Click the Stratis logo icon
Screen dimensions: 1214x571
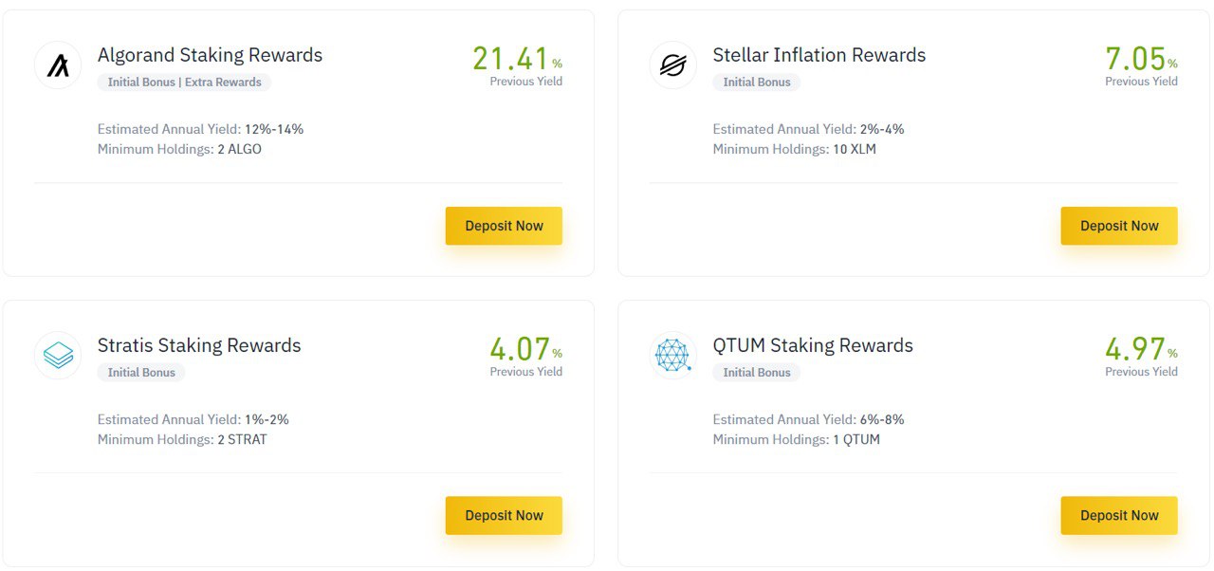58,356
